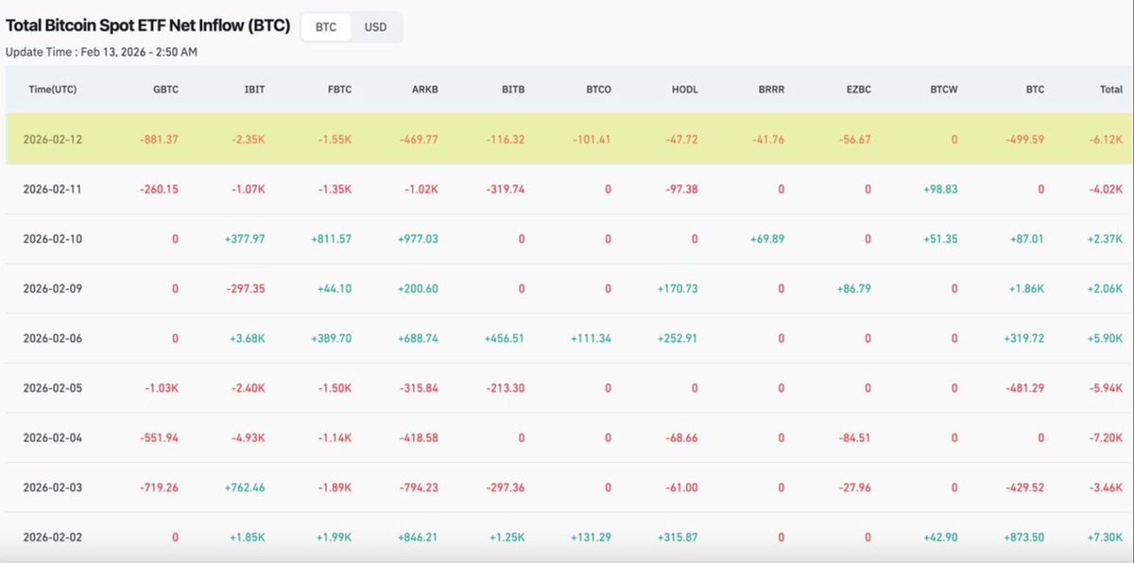This screenshot has width=1134, height=563.
Task: Click IBIT value +377.97
Action: [x=245, y=239]
